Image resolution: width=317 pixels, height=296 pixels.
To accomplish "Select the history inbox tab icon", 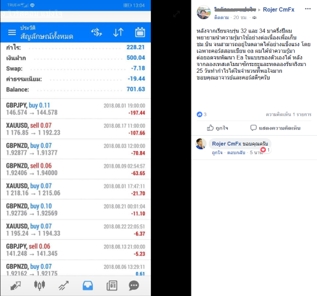I will 88,286.
